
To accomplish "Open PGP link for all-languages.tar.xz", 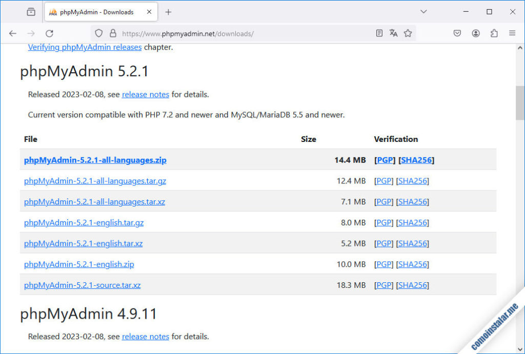I will point(383,202).
